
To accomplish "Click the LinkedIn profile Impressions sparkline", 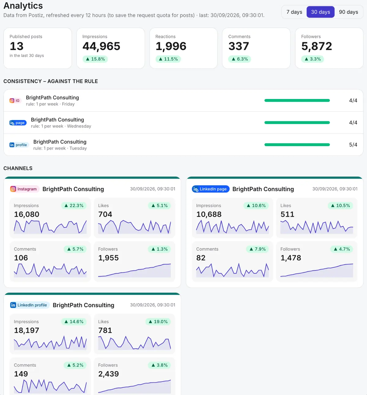I will (50, 343).
